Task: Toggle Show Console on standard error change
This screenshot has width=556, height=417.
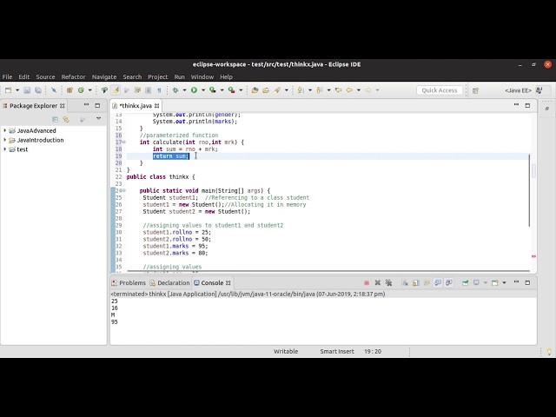Action: (x=449, y=282)
